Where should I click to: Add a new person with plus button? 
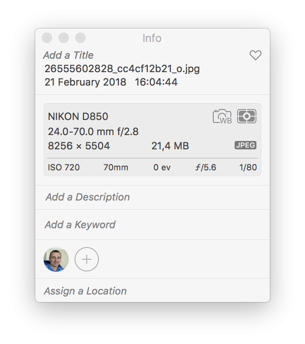point(87,259)
